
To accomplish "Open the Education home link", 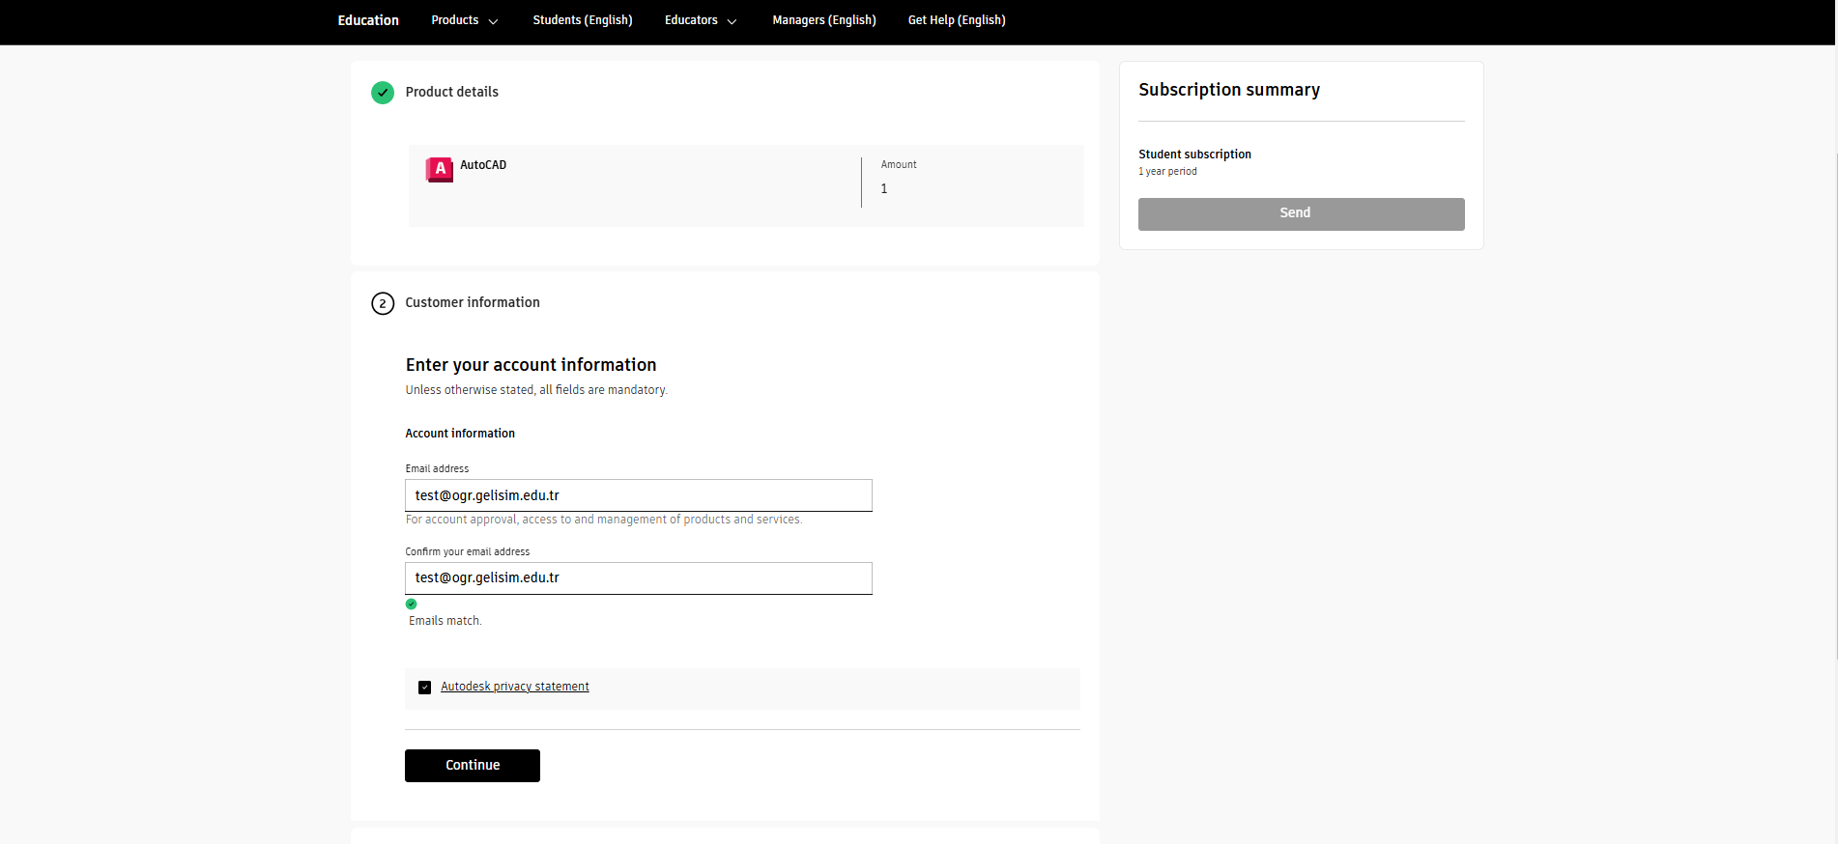I will pyautogui.click(x=368, y=20).
